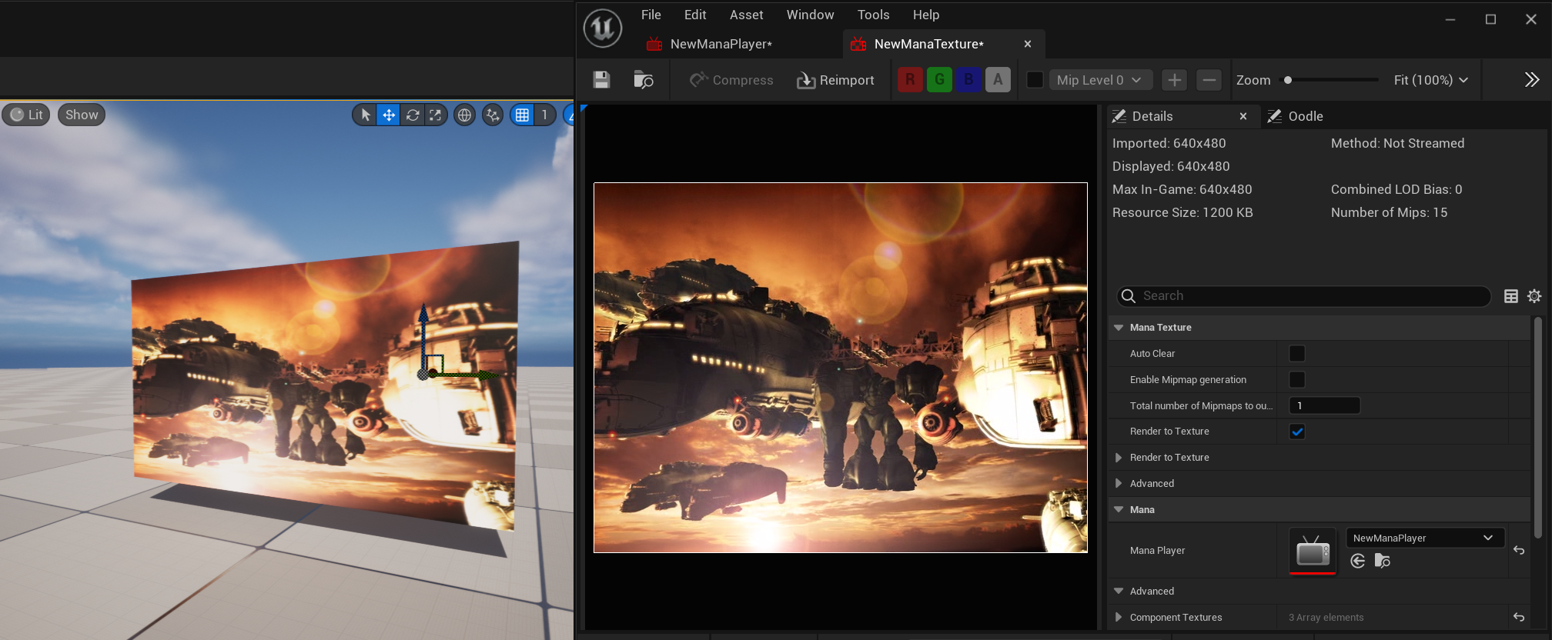The image size is (1552, 640).
Task: Reimport the texture
Action: pyautogui.click(x=835, y=80)
